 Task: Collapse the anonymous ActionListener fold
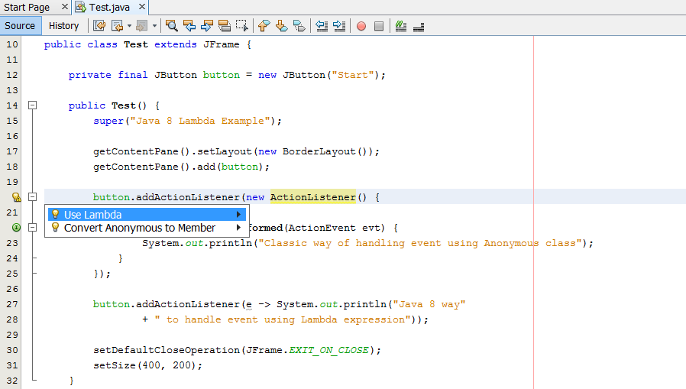click(x=32, y=197)
